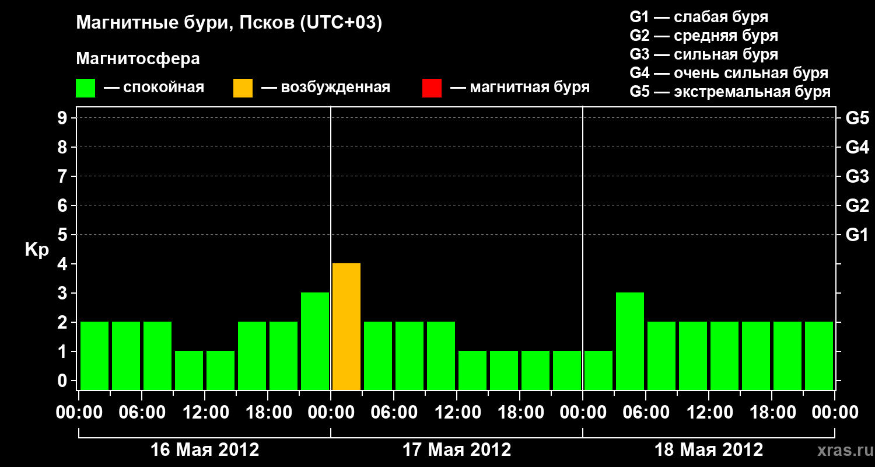
Task: Select the only Kp 1 bar on 18 May
Action: pyautogui.click(x=598, y=370)
